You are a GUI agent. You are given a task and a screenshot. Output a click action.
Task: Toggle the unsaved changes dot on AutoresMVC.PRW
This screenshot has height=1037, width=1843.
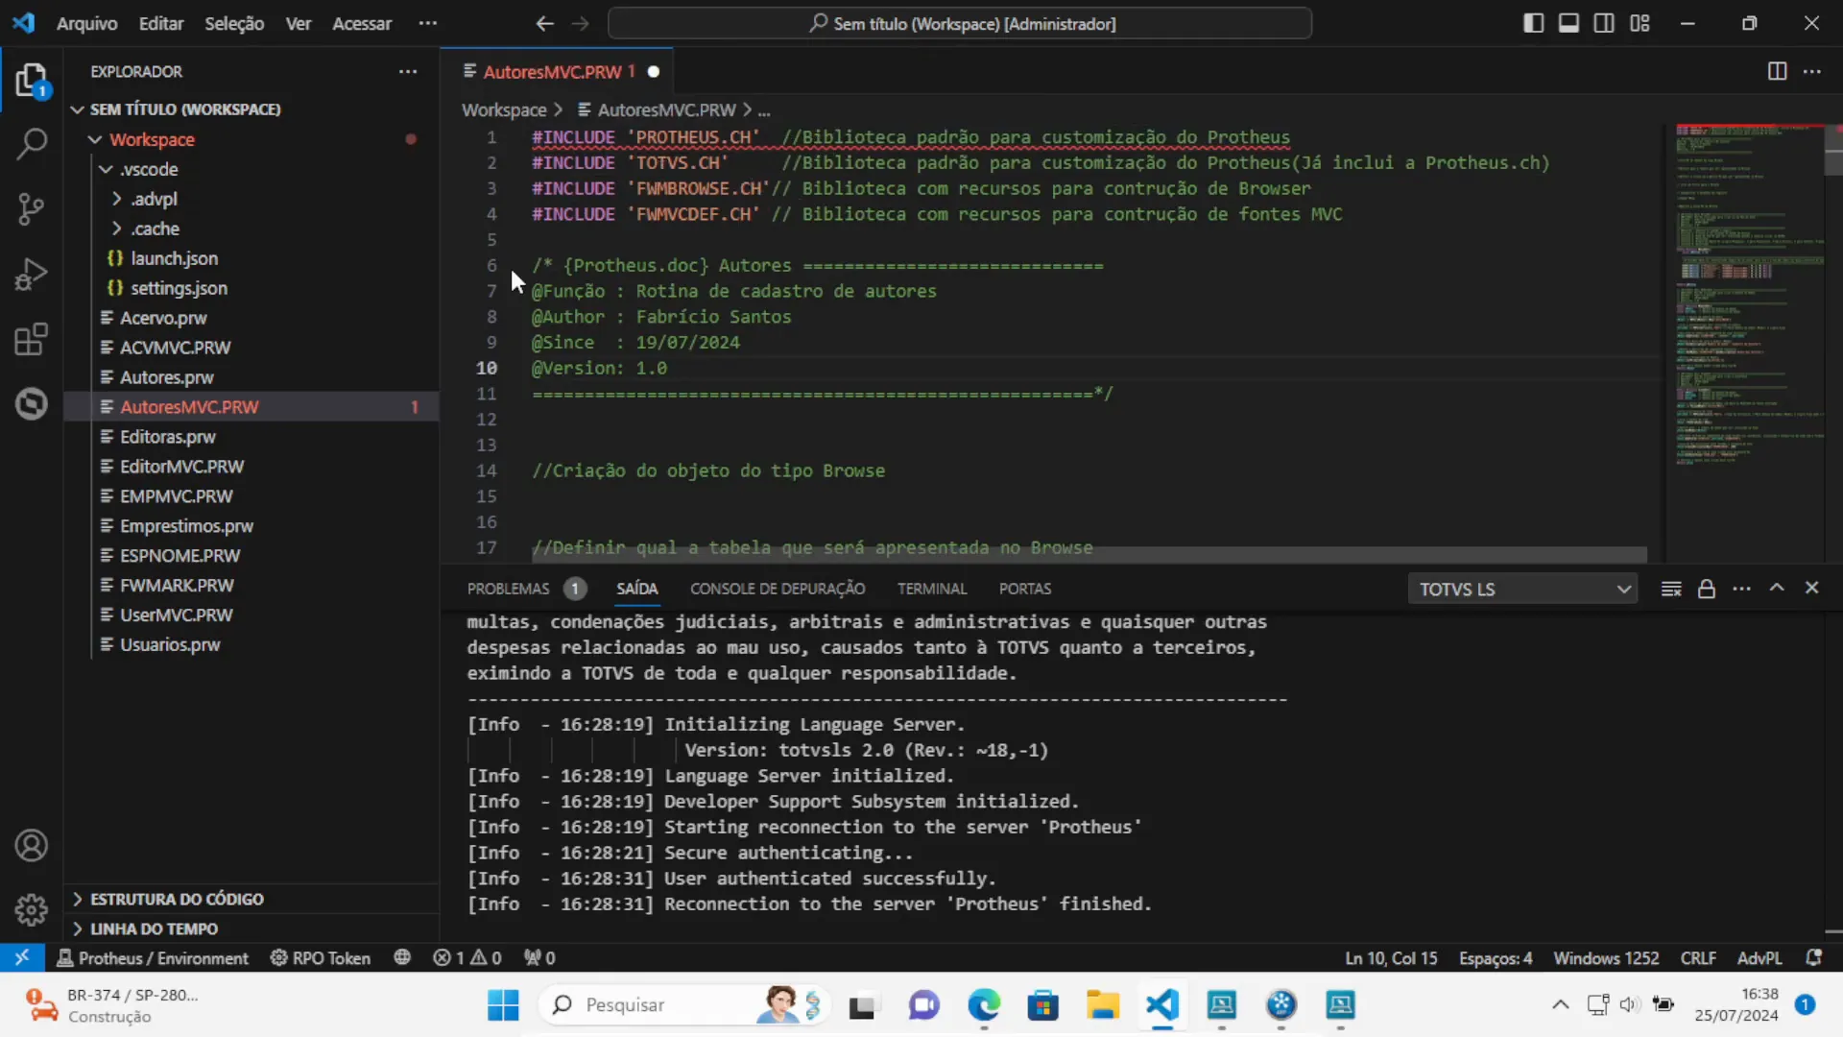655,71
